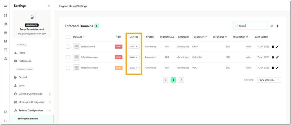Click the Tier 2 badge for falabella.com.pe
The width and height of the screenshot is (291, 125).
pos(119,68)
